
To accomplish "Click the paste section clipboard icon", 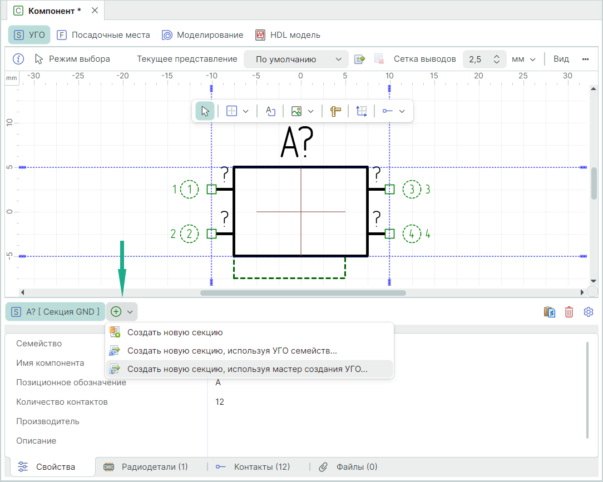I will pyautogui.click(x=550, y=312).
